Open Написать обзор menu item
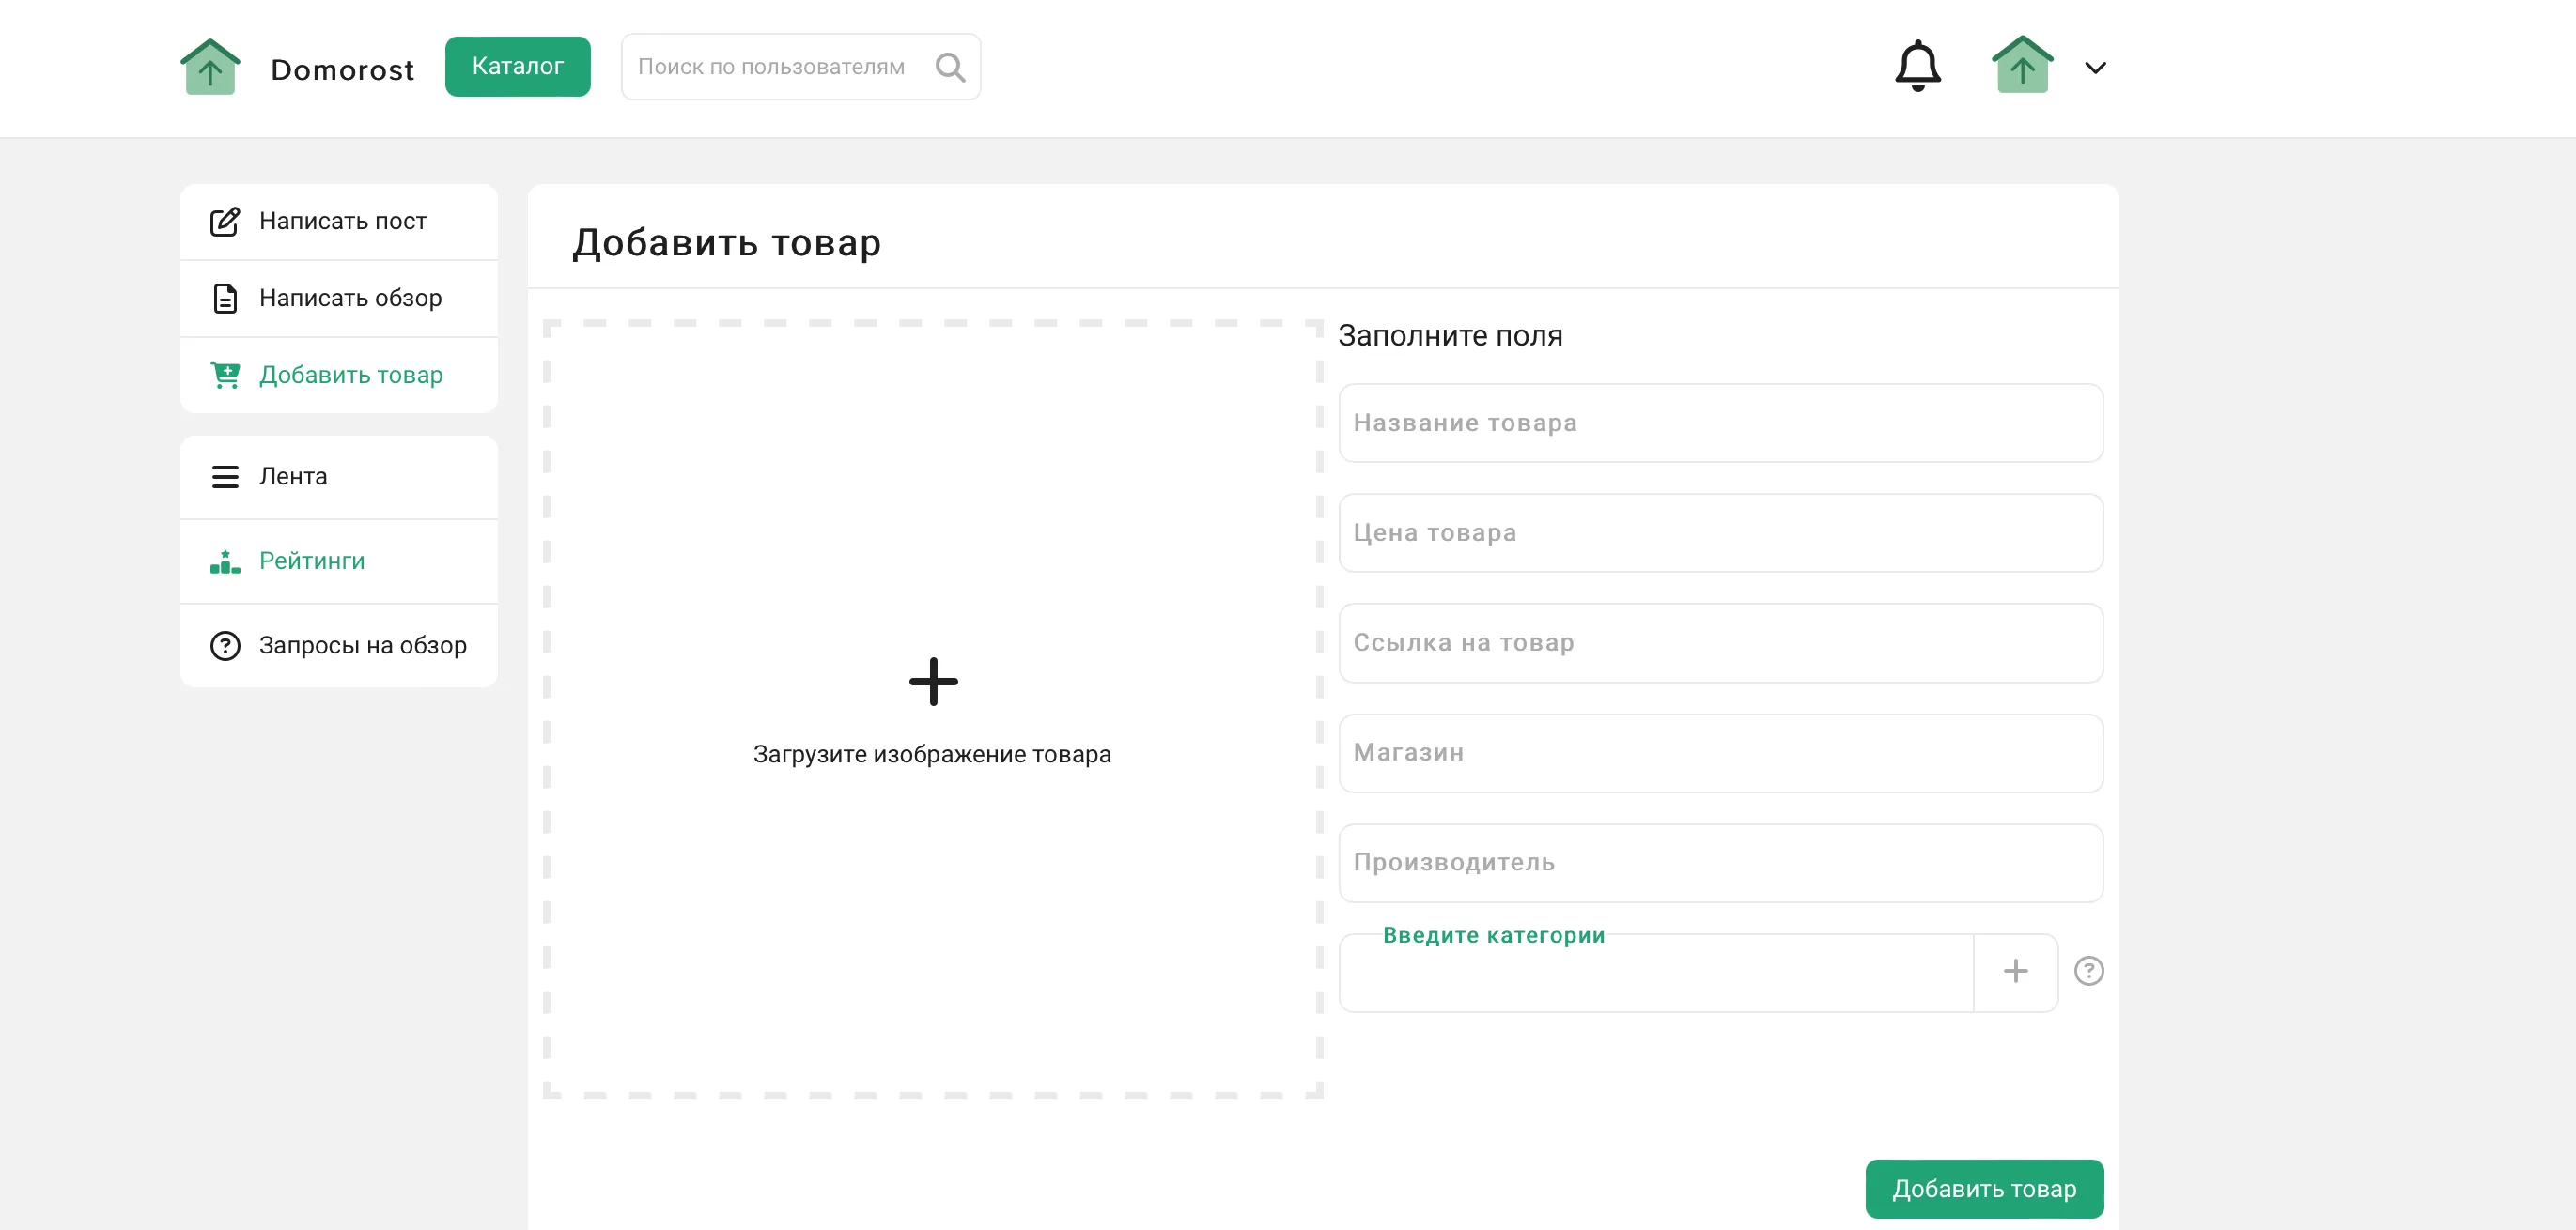The width and height of the screenshot is (2576, 1230). (x=349, y=298)
